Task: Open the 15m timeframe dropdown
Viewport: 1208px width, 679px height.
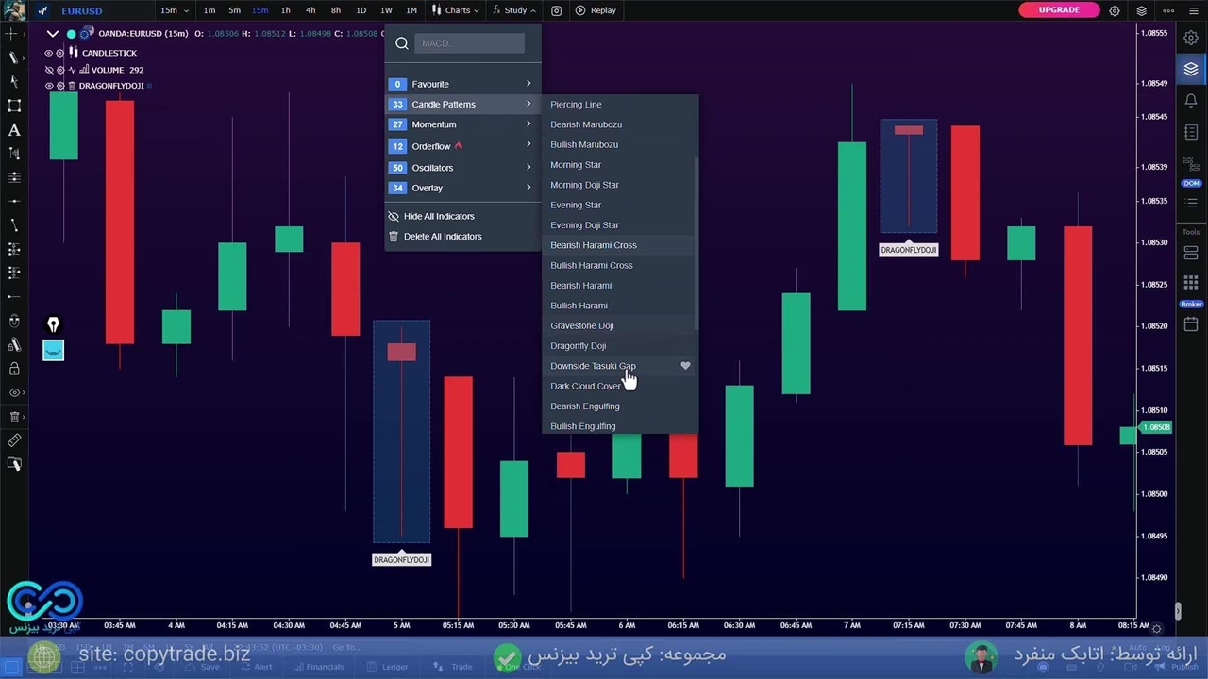Action: 174,10
